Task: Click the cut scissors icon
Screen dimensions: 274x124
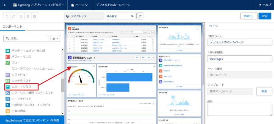Action: (21, 16)
